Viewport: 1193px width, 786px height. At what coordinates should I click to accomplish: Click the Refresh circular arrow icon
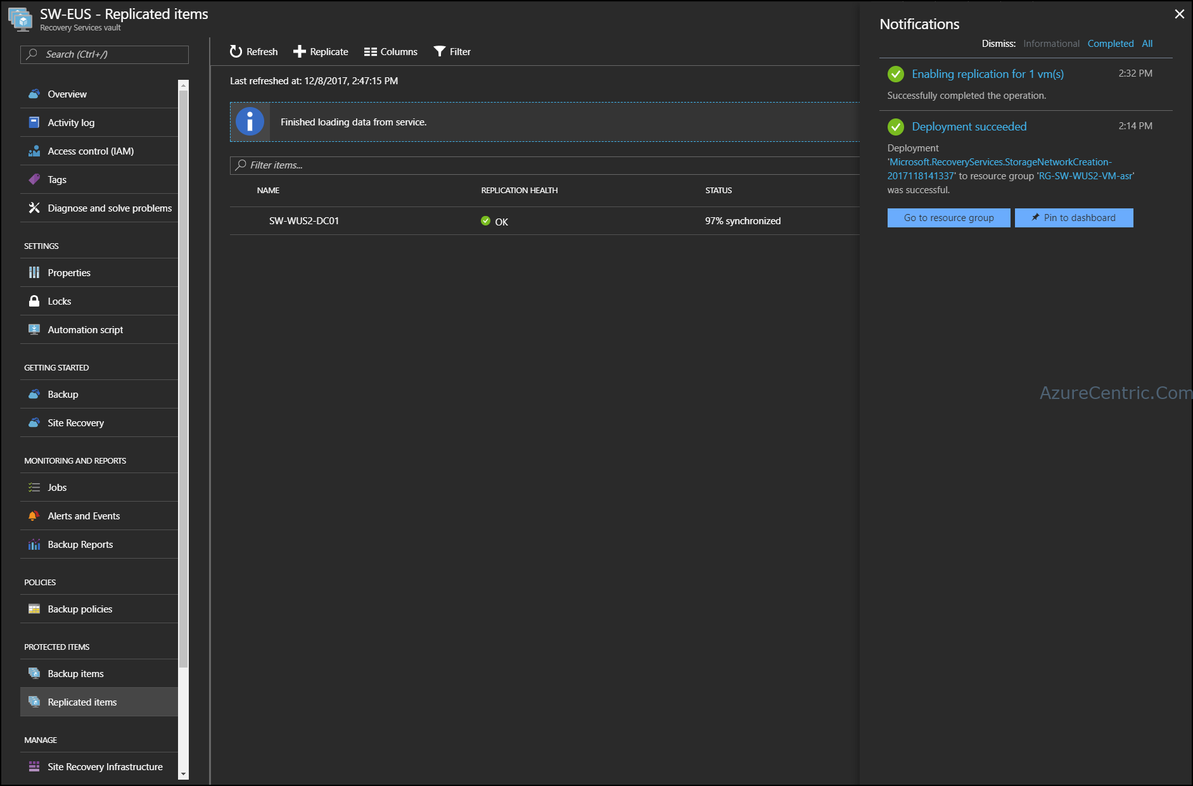(236, 51)
